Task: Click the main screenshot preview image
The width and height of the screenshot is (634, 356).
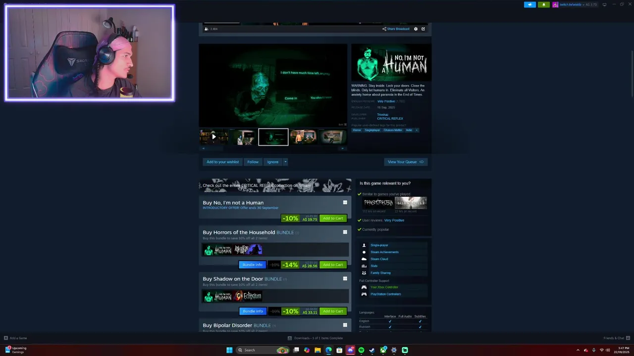Action: [273, 86]
